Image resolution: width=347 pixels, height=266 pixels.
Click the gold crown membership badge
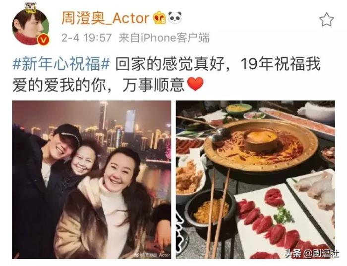click(x=159, y=18)
